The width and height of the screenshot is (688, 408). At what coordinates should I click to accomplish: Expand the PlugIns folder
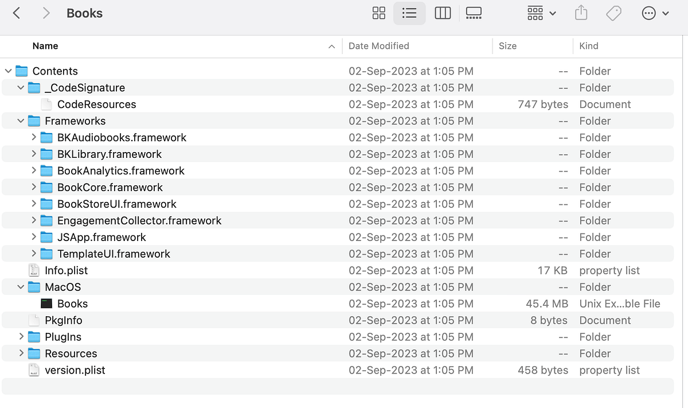tap(21, 337)
